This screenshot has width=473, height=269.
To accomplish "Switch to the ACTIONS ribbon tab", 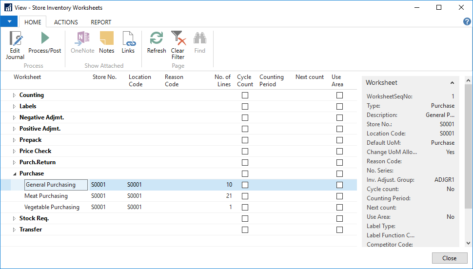I will pyautogui.click(x=66, y=22).
